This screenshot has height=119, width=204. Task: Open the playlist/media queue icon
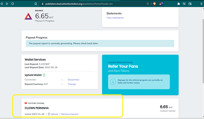point(184,4)
